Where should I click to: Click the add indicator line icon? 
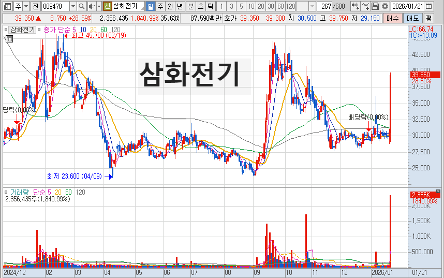[365, 6]
